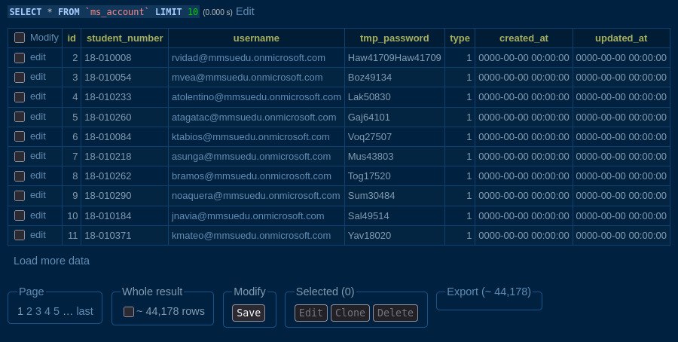Toggle the Modify select-all checkbox in header
This screenshot has height=342, width=678.
click(20, 38)
